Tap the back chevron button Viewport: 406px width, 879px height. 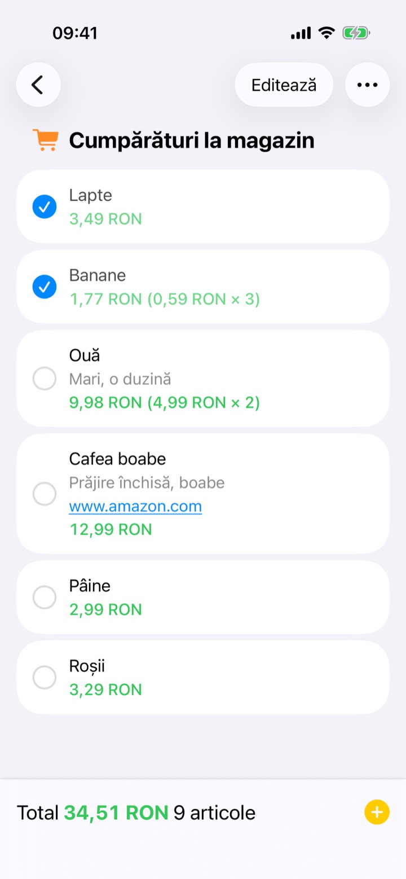(38, 85)
